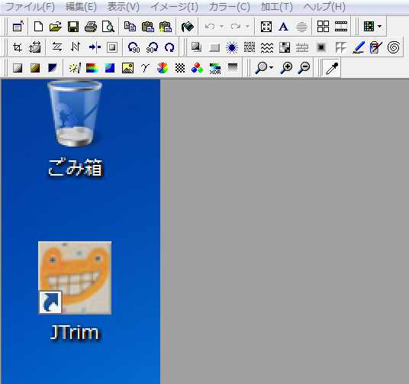Click the undo arrow button

point(210,27)
